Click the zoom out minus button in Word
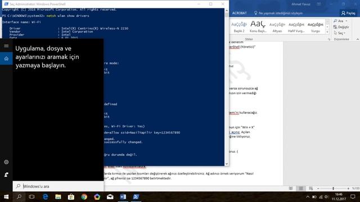Image resolution: width=360 pixels, height=202 pixels. click(318, 189)
